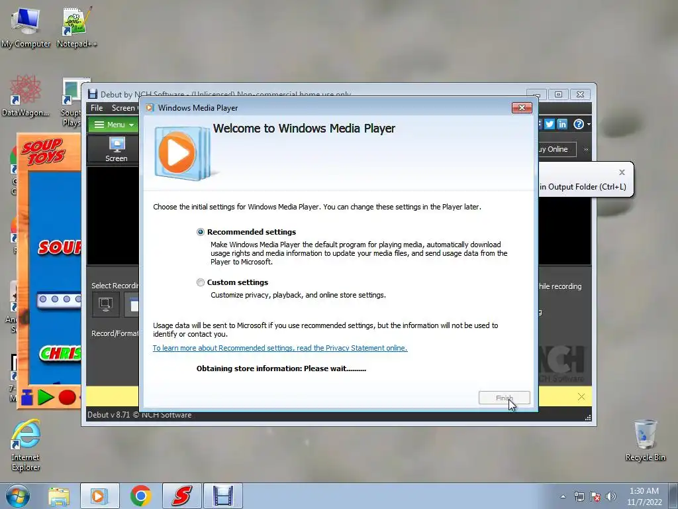
Task: Click the blue weight icon in Soup Toys
Action: tap(26, 398)
